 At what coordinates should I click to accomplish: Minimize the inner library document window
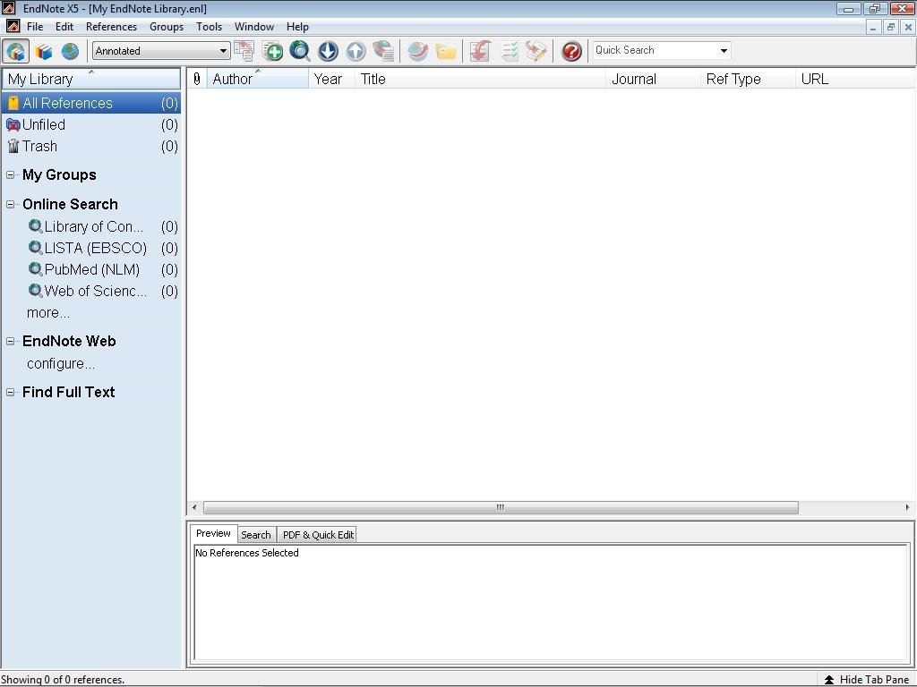(873, 27)
